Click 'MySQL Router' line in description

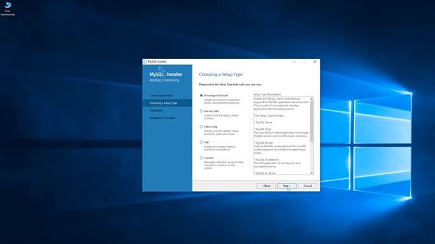pos(264,143)
